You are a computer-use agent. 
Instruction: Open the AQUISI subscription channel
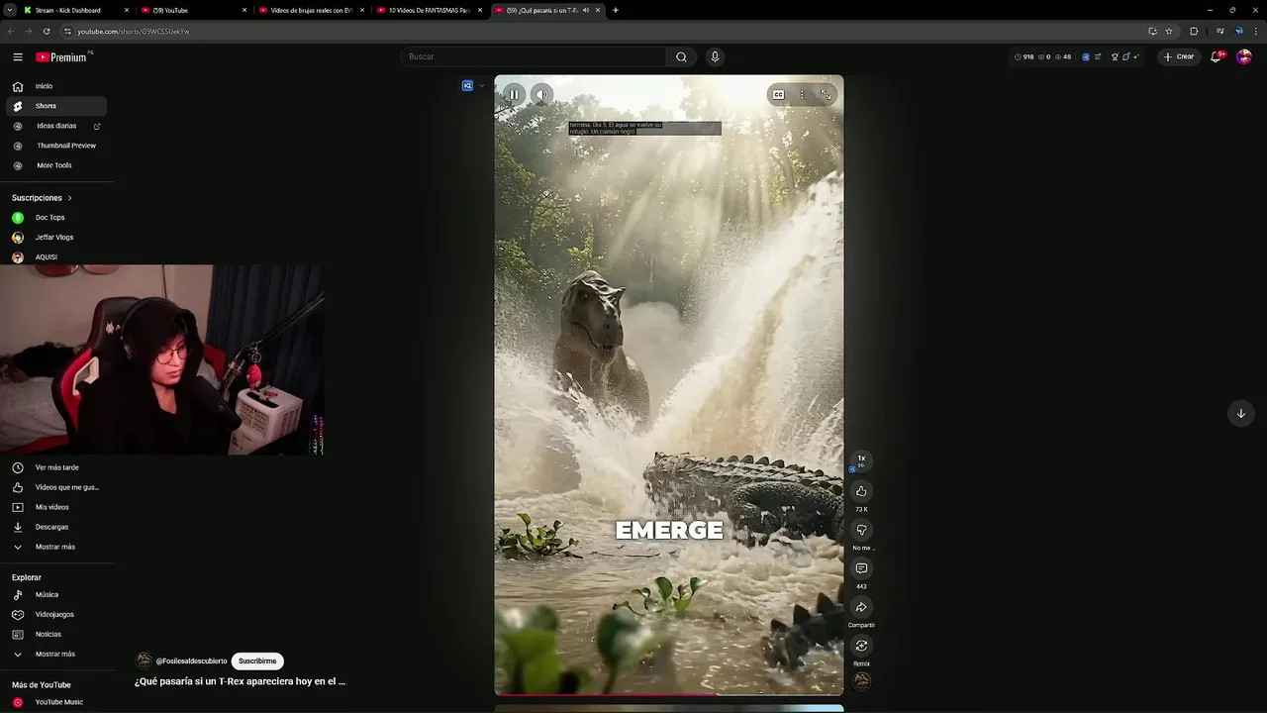pos(56,256)
